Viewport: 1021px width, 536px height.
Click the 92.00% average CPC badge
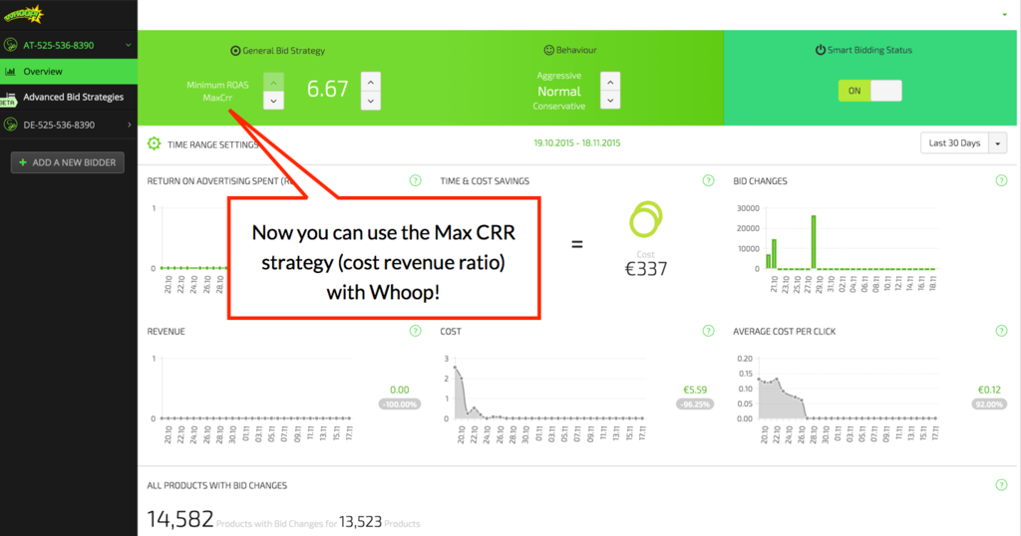click(x=989, y=403)
